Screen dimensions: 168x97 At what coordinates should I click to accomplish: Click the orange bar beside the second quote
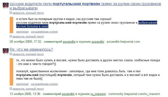pyautogui.click(x=11, y=72)
